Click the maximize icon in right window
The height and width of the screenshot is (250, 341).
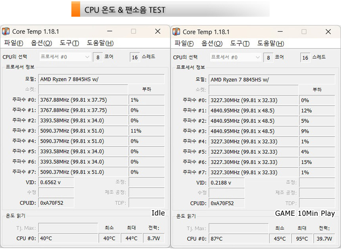click(304, 32)
